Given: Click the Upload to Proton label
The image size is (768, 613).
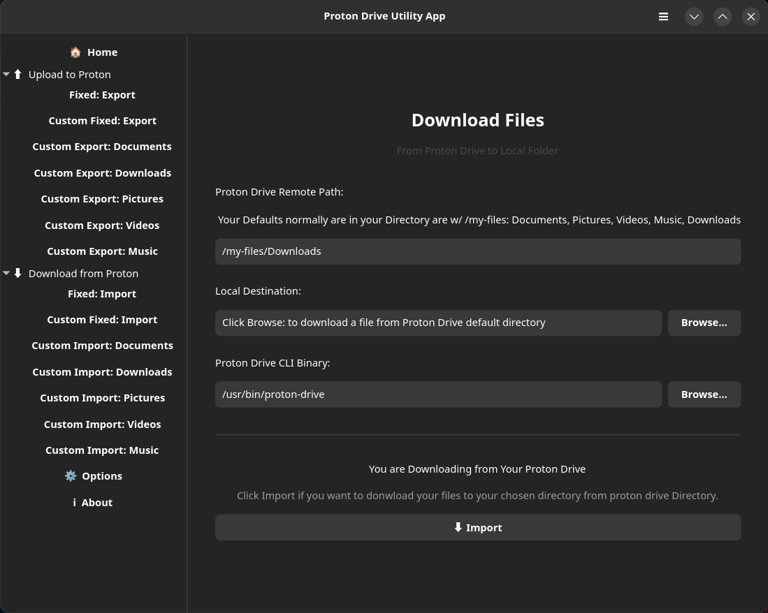Looking at the screenshot, I should coord(70,75).
